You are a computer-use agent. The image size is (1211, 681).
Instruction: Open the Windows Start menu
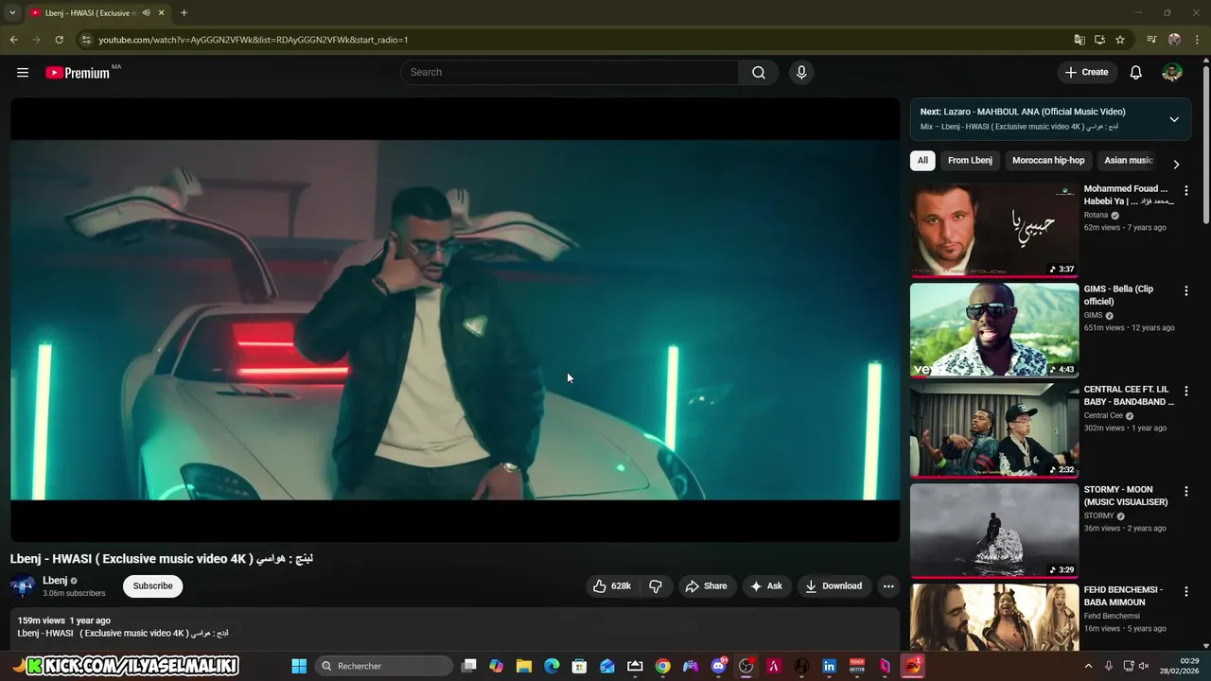pyautogui.click(x=299, y=666)
